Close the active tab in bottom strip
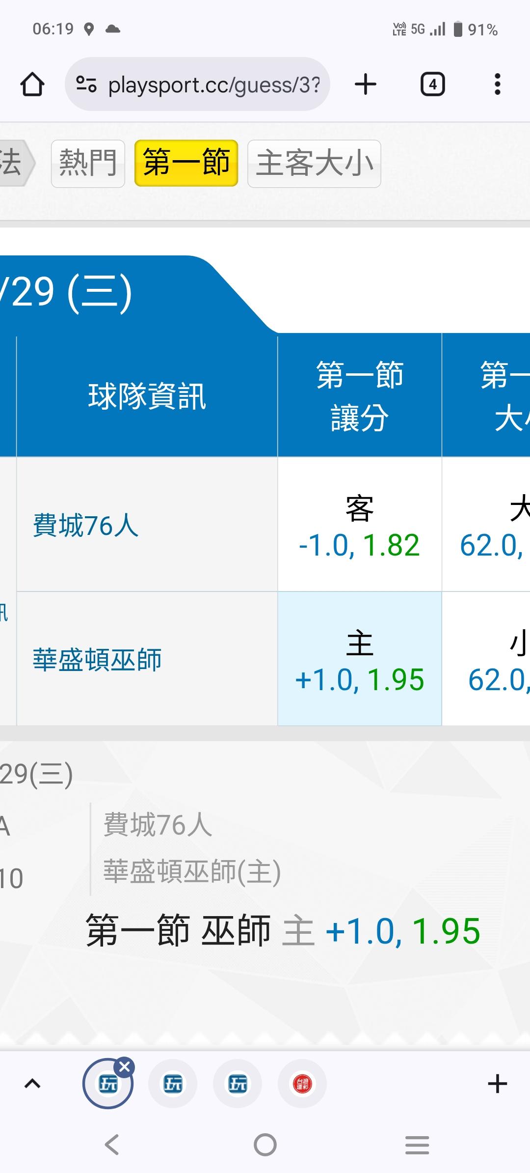The image size is (530, 1173). click(125, 1067)
